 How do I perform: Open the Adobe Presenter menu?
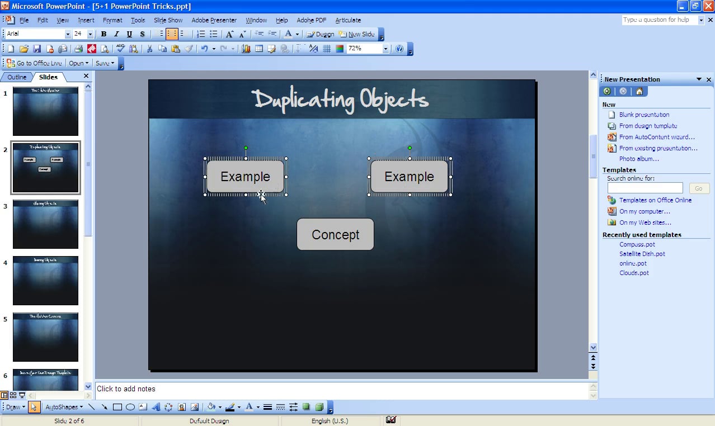[214, 20]
